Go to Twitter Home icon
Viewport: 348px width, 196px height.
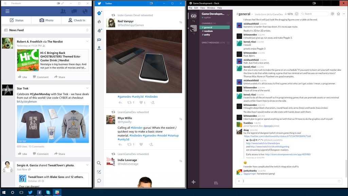pos(99,13)
